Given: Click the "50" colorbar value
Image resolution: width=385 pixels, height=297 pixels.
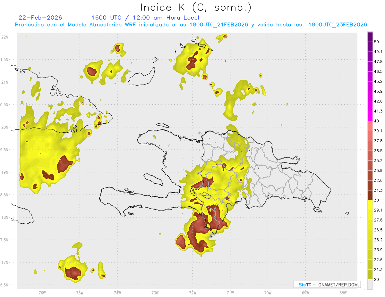Looking at the screenshot, I should pyautogui.click(x=377, y=42).
